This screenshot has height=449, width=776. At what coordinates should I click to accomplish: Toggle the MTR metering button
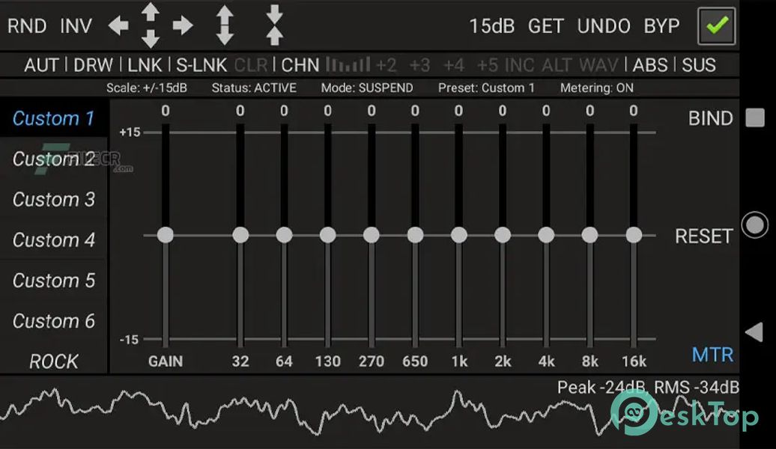click(x=712, y=355)
